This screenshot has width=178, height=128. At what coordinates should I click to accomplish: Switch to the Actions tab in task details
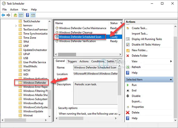(84, 61)
